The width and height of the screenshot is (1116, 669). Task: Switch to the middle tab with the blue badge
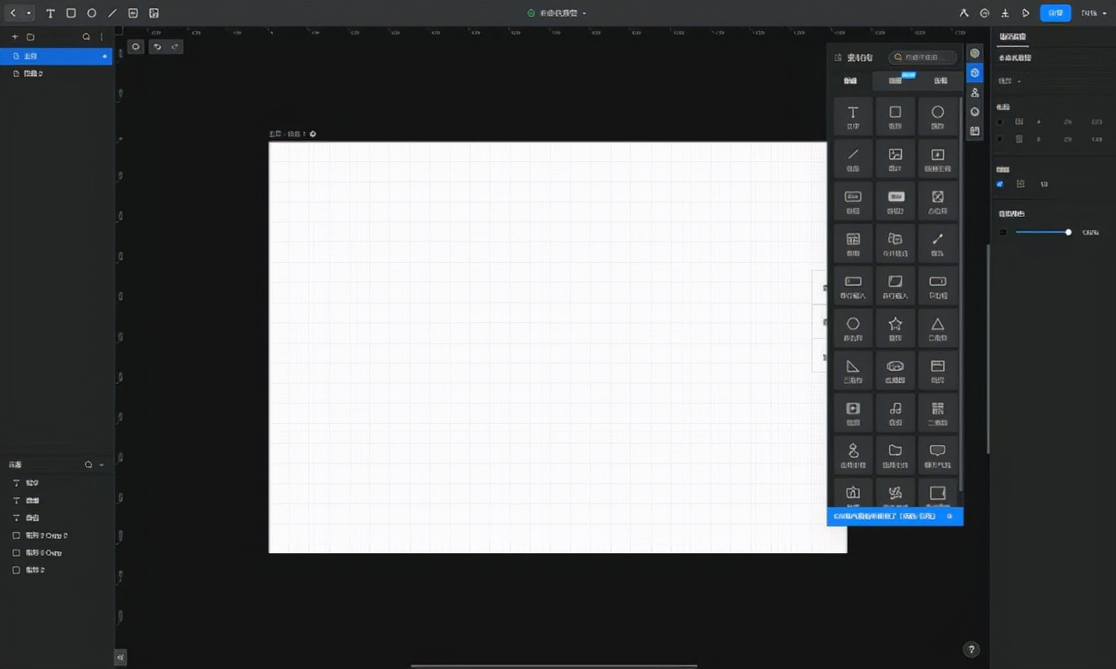point(895,81)
